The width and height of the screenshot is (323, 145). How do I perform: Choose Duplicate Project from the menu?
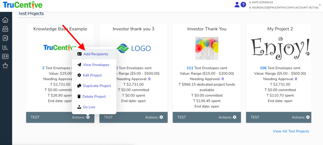pos(97,86)
